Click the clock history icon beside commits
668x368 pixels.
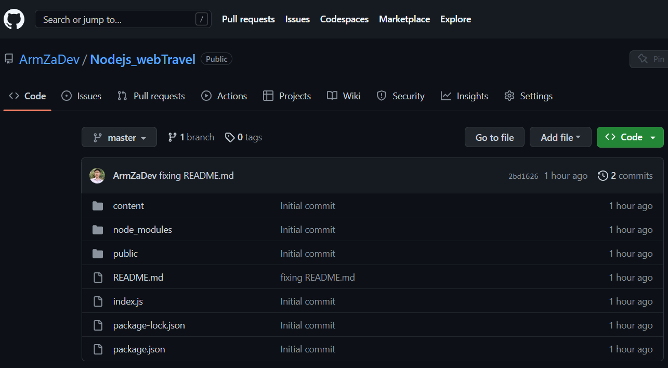coord(603,176)
